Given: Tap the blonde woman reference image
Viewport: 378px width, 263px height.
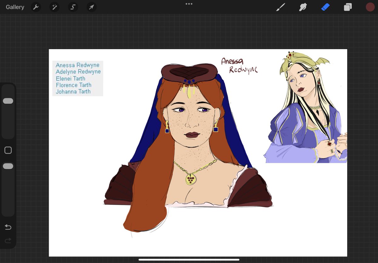Looking at the screenshot, I should [x=306, y=107].
